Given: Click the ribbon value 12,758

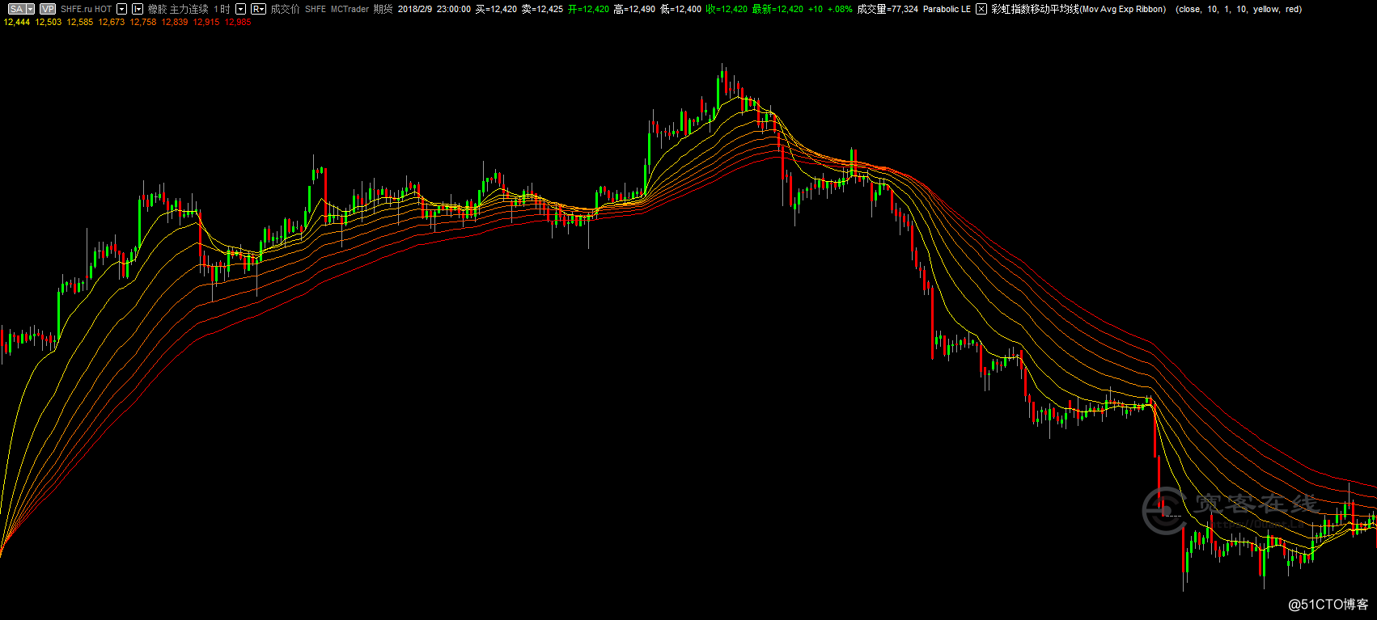Looking at the screenshot, I should click(143, 22).
